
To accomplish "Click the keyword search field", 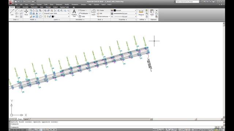I will 187,1.
